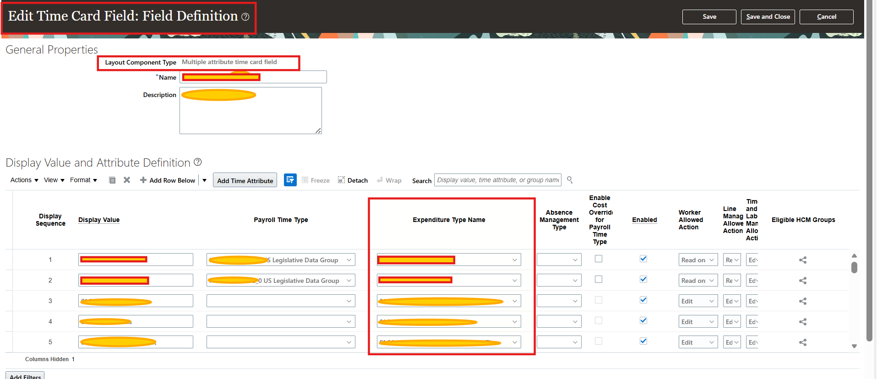Click into the Description text area
The image size is (877, 379).
[251, 110]
